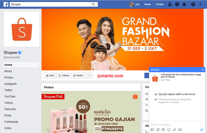Click the Follow button

[x=64, y=75]
